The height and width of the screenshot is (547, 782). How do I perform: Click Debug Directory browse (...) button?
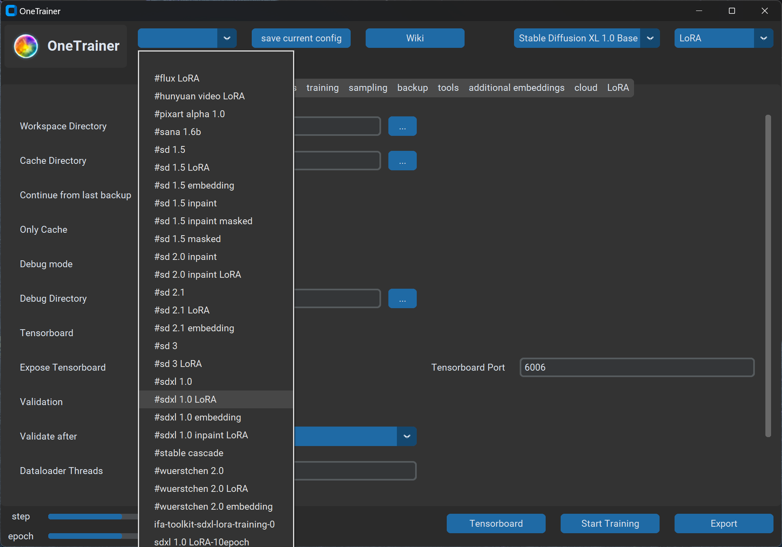pos(402,298)
